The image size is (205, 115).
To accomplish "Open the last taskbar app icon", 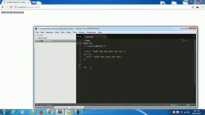I will 78,112.
